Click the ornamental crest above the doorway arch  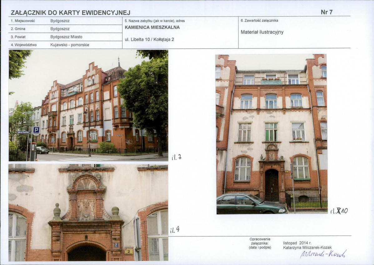tap(86, 210)
